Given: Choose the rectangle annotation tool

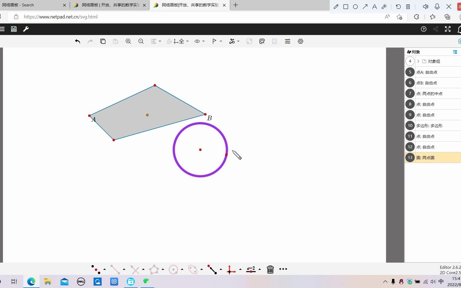Looking at the screenshot, I should 346,7.
